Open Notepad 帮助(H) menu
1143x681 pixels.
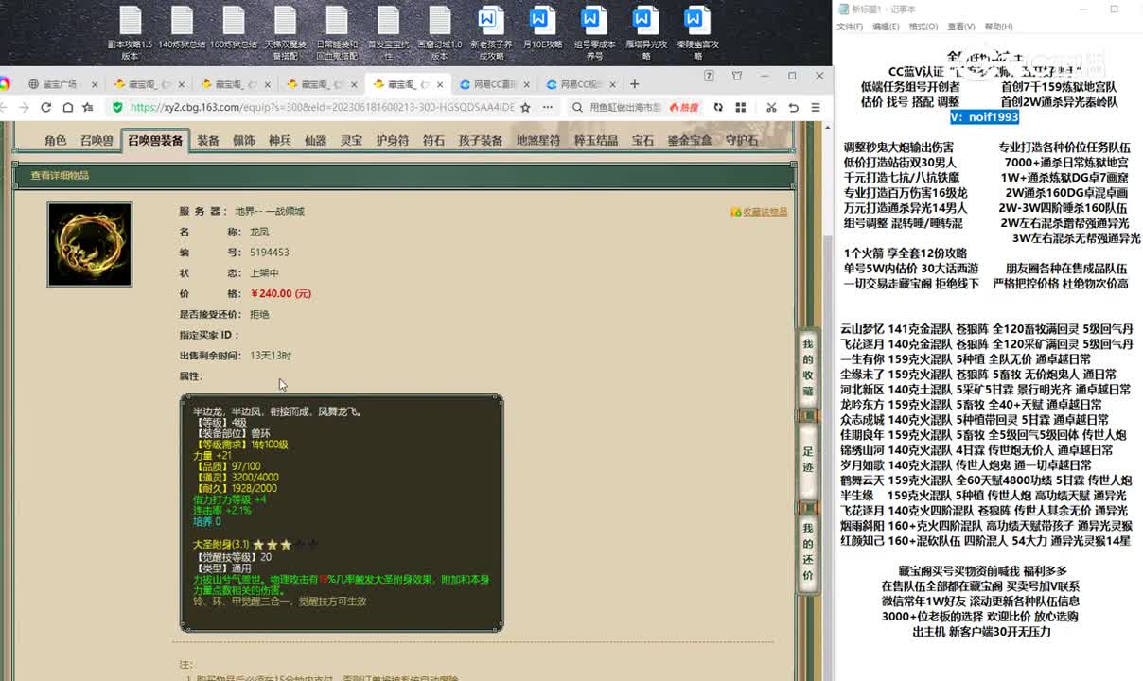click(x=998, y=26)
